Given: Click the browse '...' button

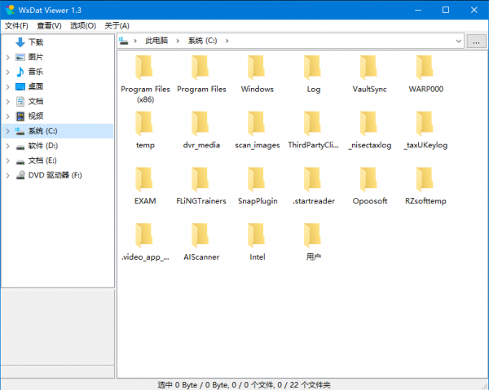Looking at the screenshot, I should (x=476, y=42).
